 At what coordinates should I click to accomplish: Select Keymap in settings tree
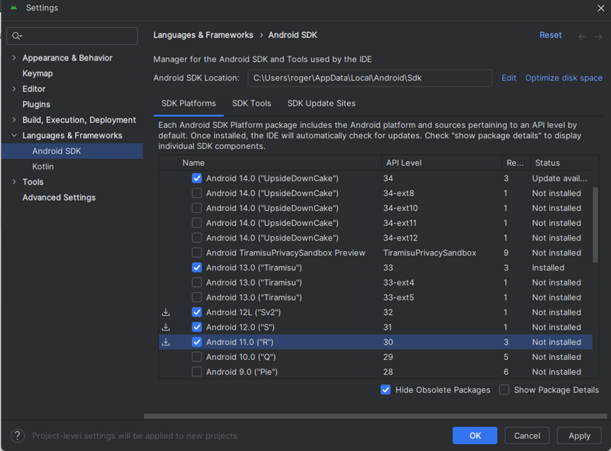(x=38, y=73)
